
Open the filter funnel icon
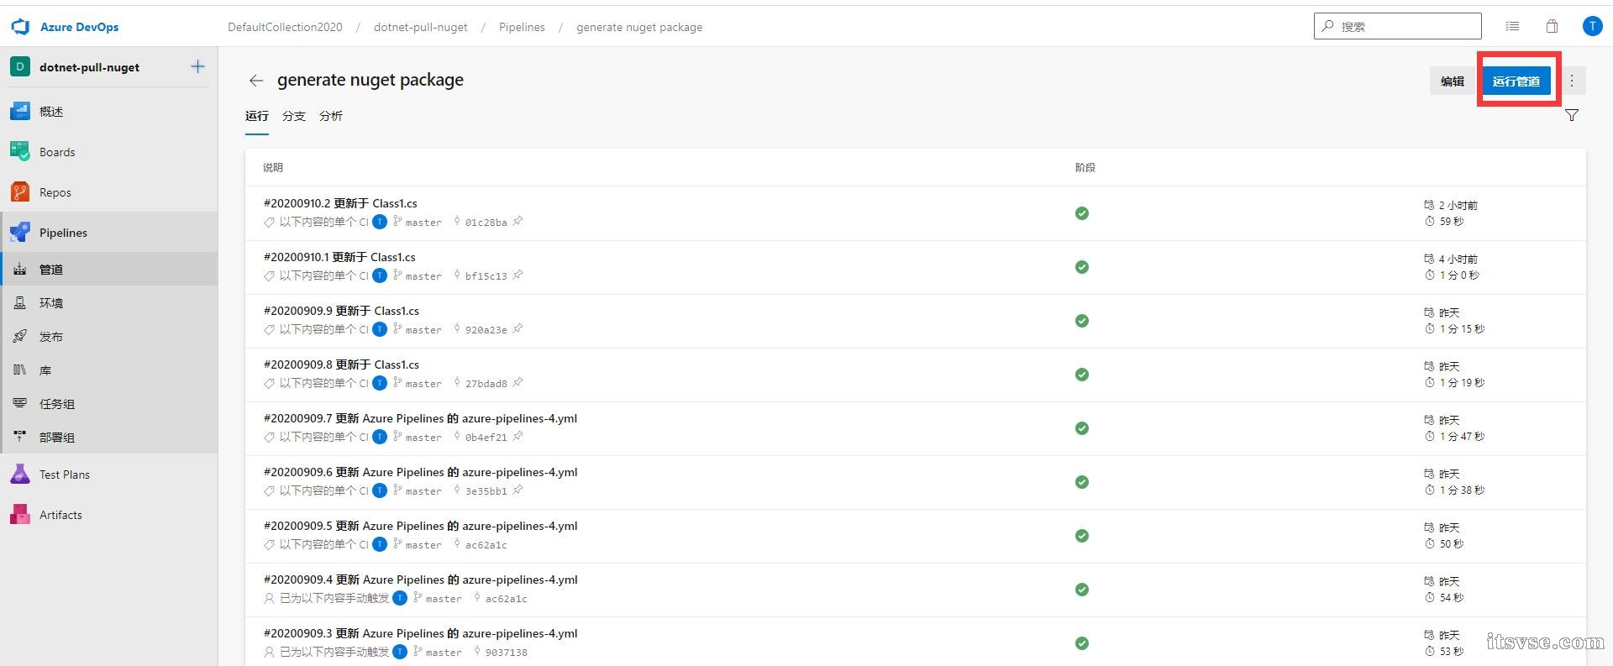click(x=1572, y=116)
